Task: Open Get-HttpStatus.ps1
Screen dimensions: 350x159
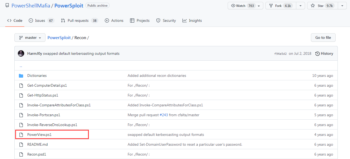Action: coord(43,95)
